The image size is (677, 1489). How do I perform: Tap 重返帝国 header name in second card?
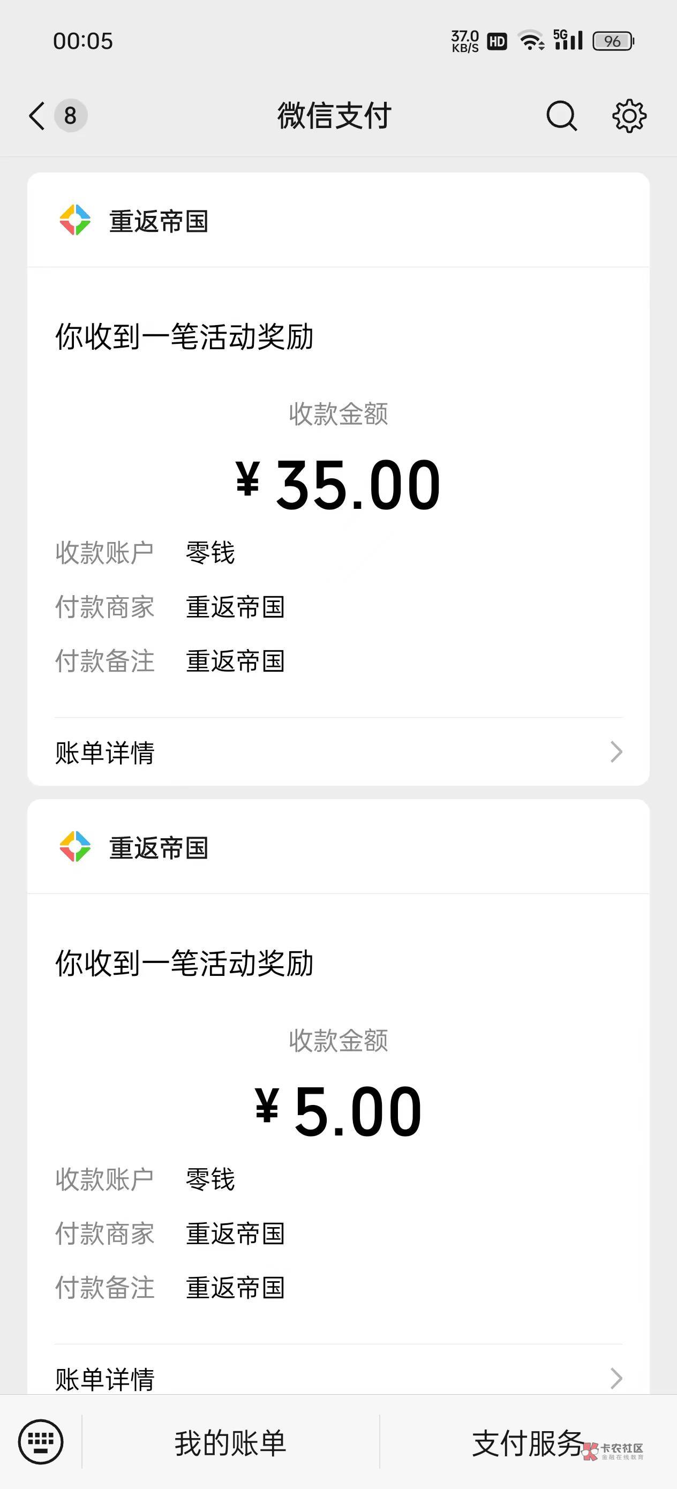(159, 848)
